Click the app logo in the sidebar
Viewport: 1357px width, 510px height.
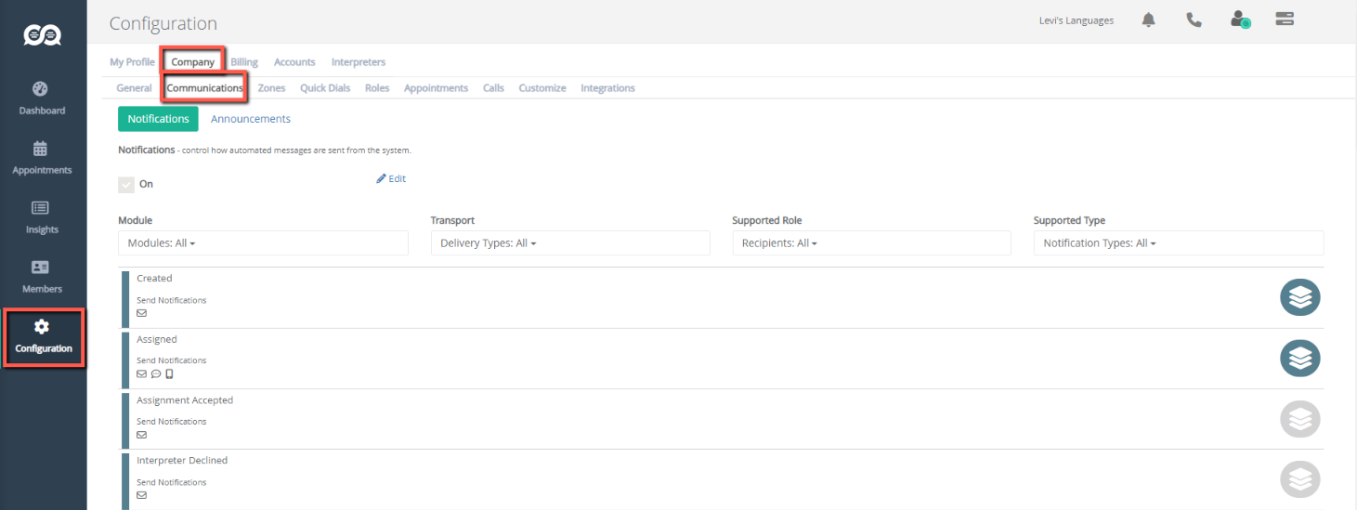tap(43, 34)
